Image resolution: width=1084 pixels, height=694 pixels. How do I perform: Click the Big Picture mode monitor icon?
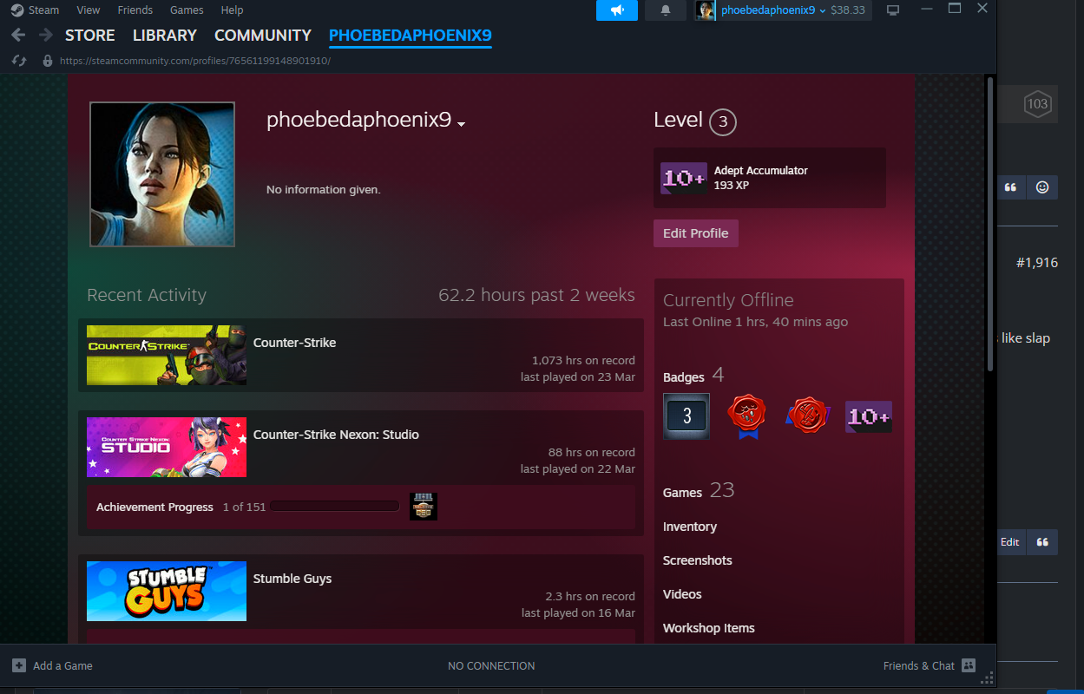click(893, 10)
